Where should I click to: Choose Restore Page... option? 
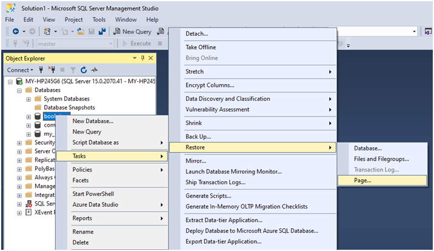[x=382, y=181]
